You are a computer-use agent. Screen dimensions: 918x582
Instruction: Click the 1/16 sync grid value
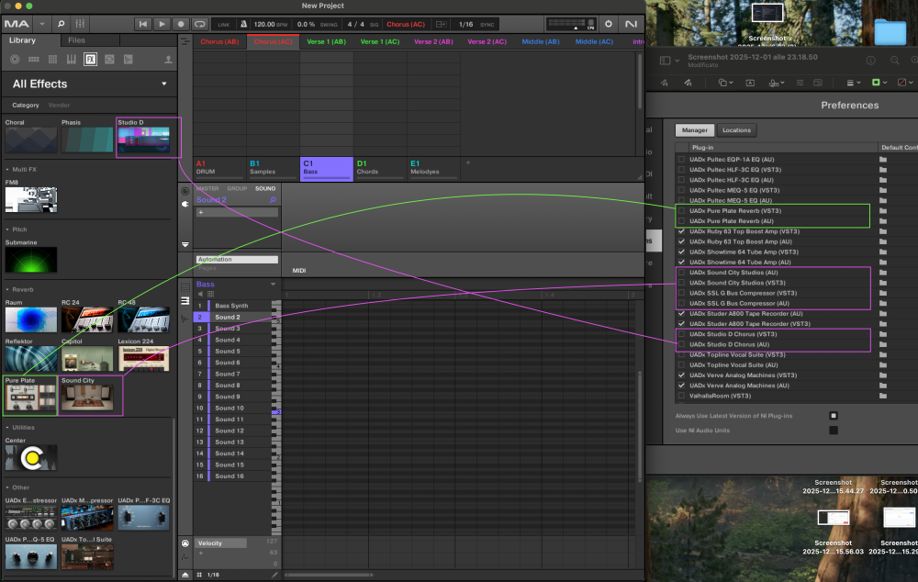click(x=466, y=25)
